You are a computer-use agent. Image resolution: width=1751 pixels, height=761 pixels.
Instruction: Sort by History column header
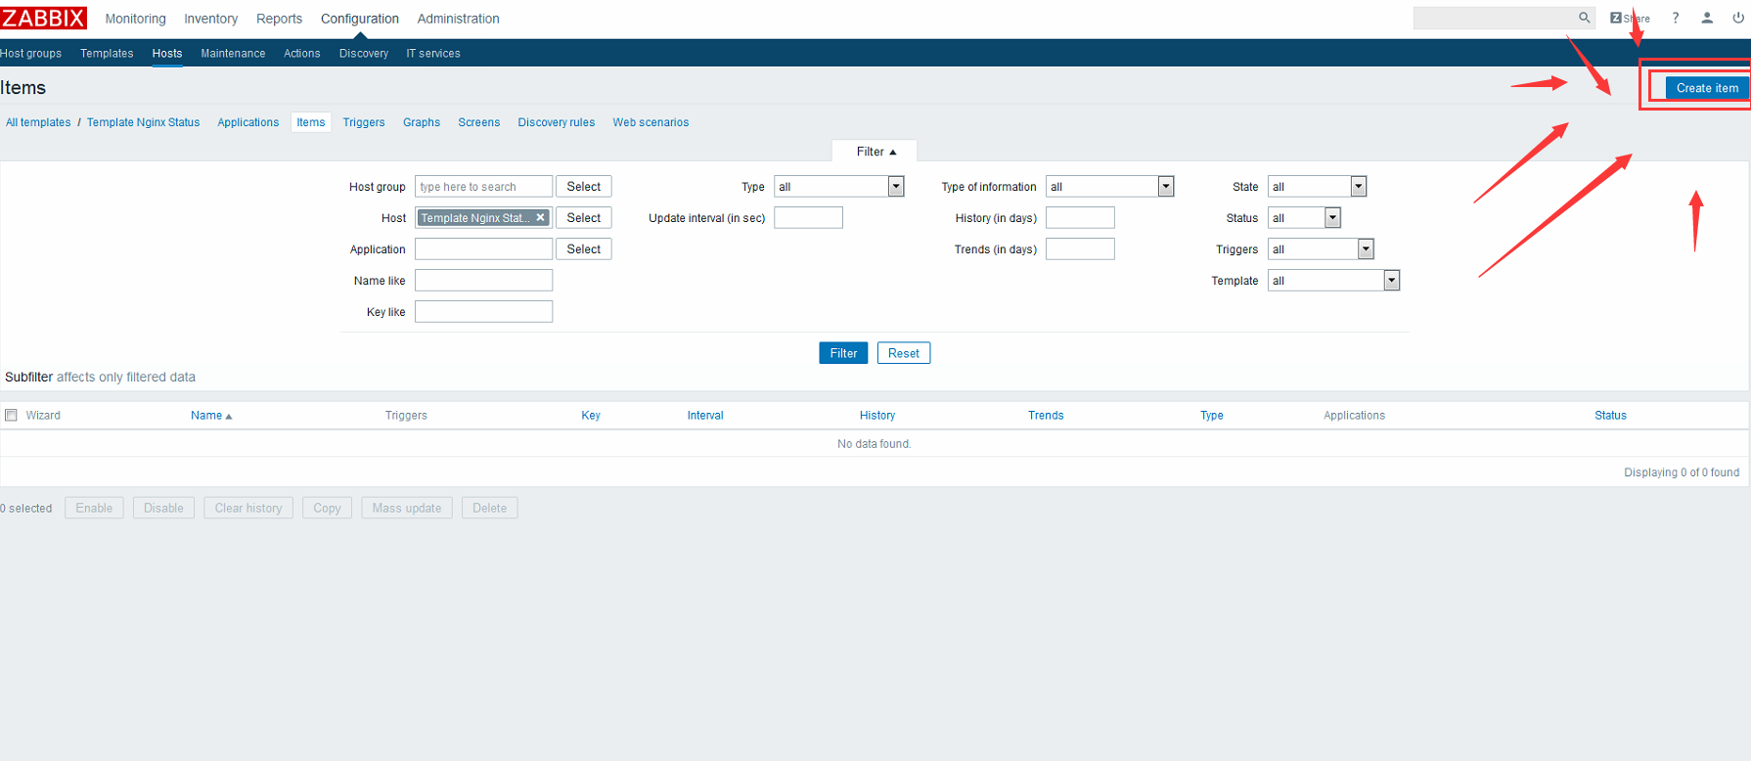(877, 416)
